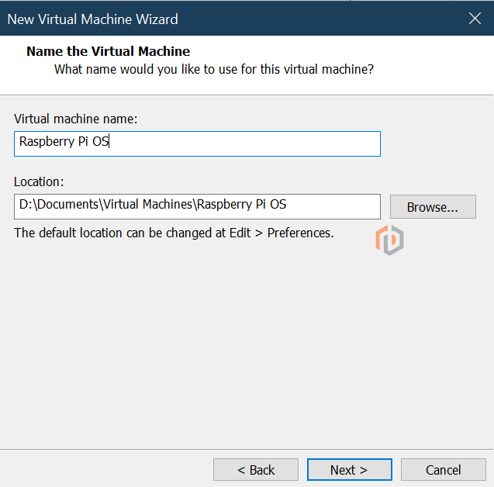Click the 'Name the Virtual Machine' heading

click(x=108, y=51)
